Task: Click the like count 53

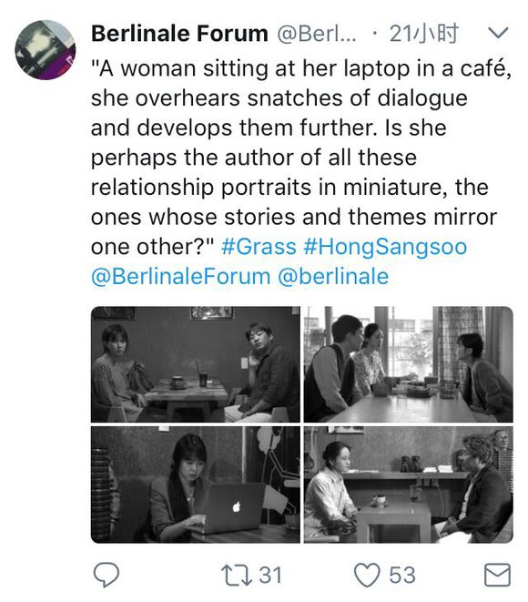Action: (x=402, y=575)
